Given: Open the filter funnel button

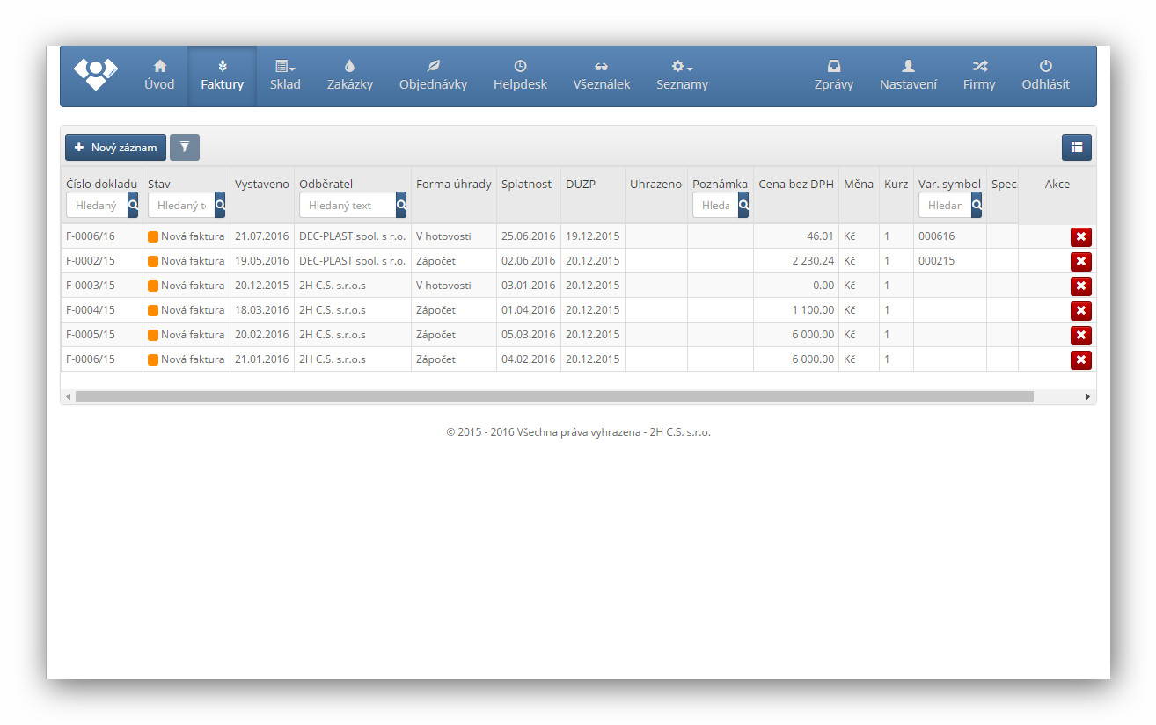Looking at the screenshot, I should pyautogui.click(x=185, y=148).
